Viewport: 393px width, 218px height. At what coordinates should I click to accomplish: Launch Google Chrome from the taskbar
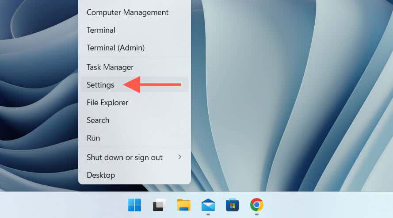point(257,205)
